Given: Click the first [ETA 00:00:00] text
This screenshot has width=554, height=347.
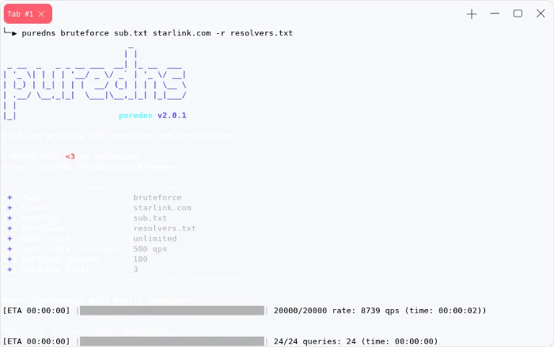Looking at the screenshot, I should point(36,311).
